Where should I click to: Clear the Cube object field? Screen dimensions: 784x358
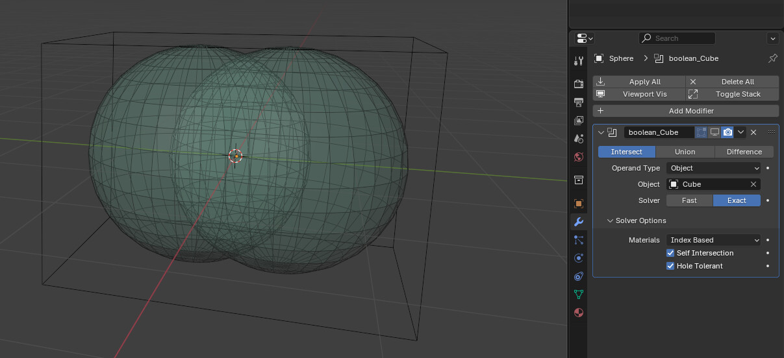[x=753, y=184]
